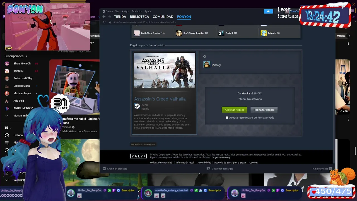Open the Assassin's Creed Valhalla title link
The height and width of the screenshot is (201, 357).
(160, 99)
